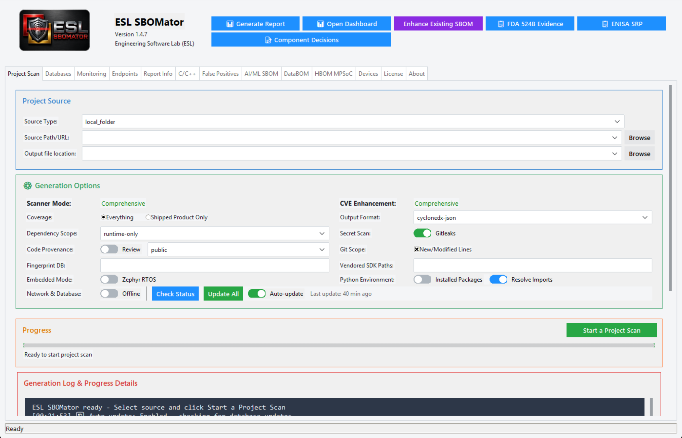Image resolution: width=682 pixels, height=438 pixels.
Task: Browse for the Output file location
Action: click(x=639, y=154)
